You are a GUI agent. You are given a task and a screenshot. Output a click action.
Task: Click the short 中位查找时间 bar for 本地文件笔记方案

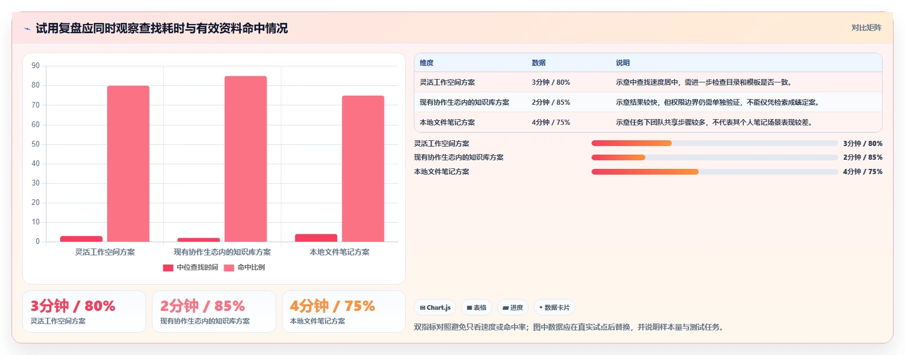tap(316, 238)
